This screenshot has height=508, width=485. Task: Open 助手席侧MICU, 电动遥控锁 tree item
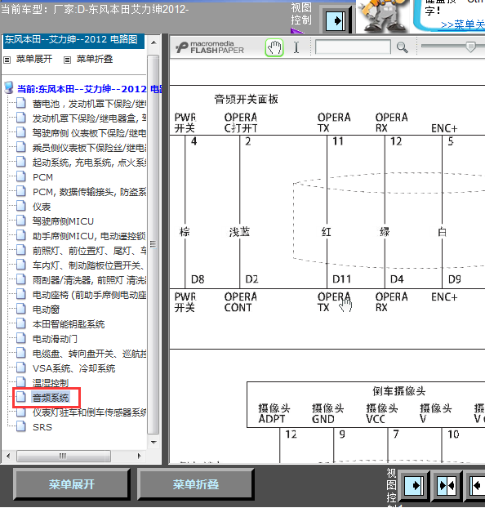coord(89,236)
